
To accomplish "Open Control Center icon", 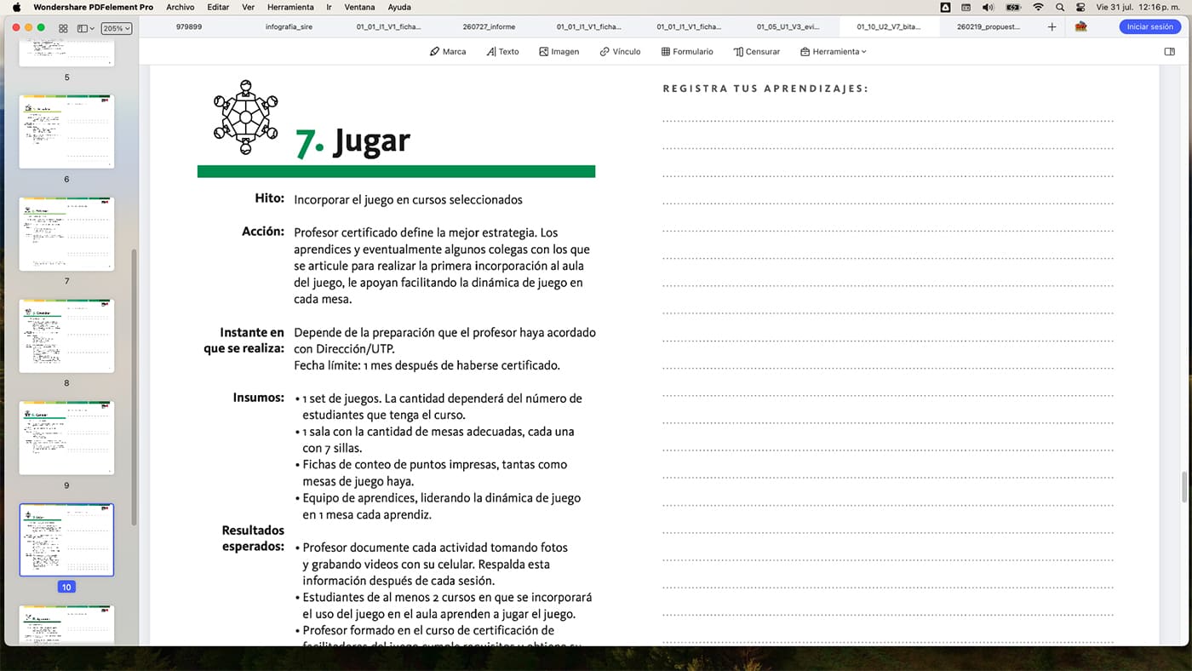I will pyautogui.click(x=1081, y=7).
